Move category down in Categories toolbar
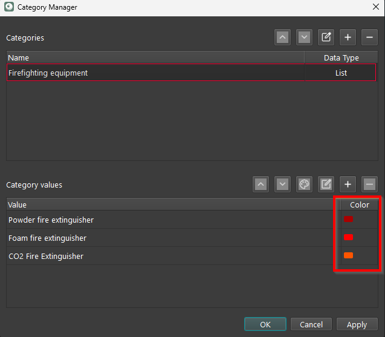385x337 pixels. 304,38
